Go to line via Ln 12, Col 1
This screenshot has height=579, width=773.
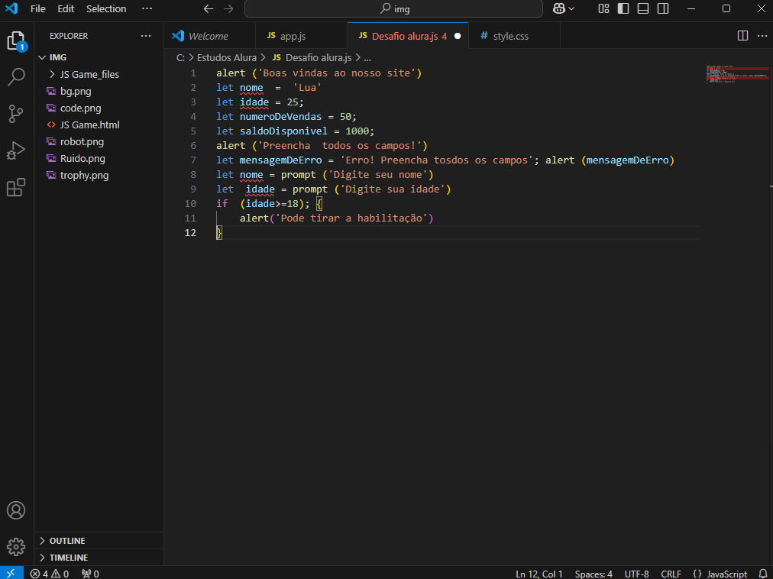click(539, 574)
